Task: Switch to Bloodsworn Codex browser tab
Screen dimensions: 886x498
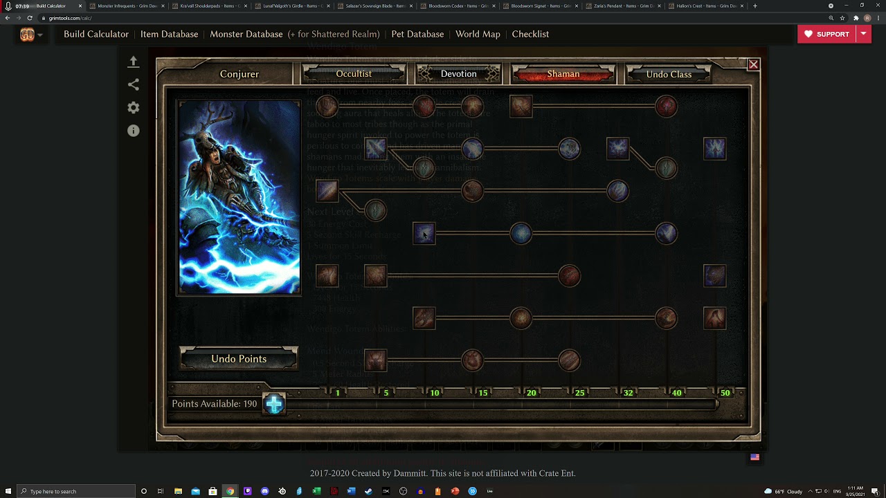Action: (459, 6)
